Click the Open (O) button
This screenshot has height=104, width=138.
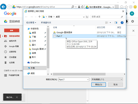click(99, 85)
